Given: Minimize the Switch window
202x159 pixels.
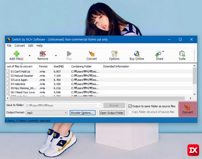Looking at the screenshot, I should click(x=169, y=40).
